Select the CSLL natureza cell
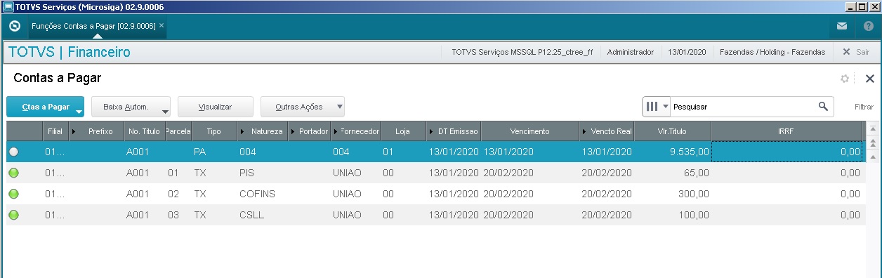This screenshot has width=882, height=278. point(263,215)
